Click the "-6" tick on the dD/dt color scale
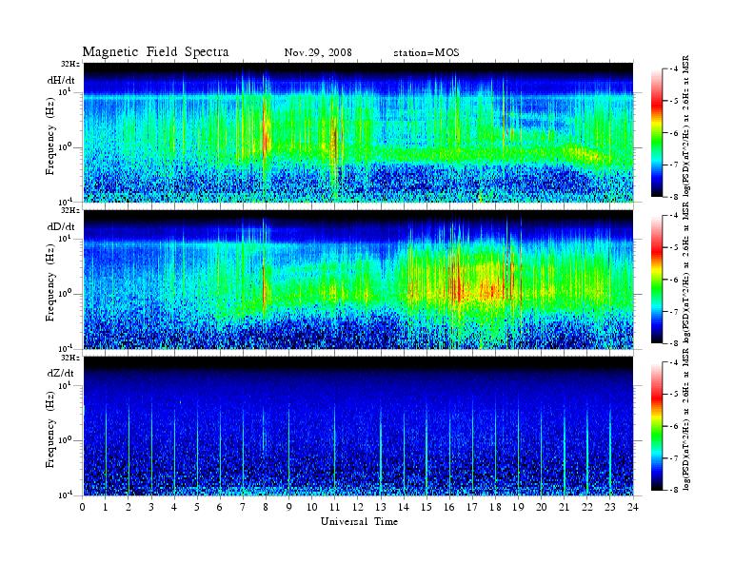 (673, 280)
